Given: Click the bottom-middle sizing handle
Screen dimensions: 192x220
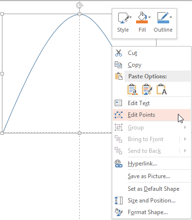Looking at the screenshot, I should click(x=79, y=133).
